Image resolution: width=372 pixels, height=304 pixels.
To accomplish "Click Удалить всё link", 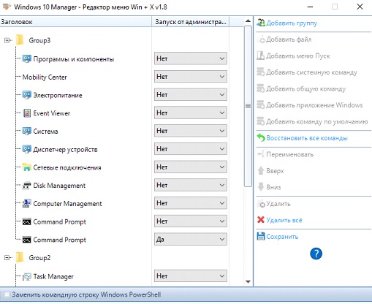I will pyautogui.click(x=284, y=220).
